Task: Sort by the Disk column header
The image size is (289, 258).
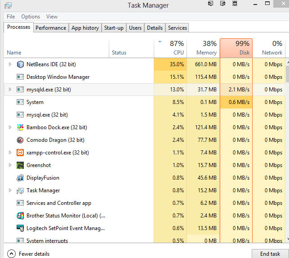Action: [x=236, y=48]
